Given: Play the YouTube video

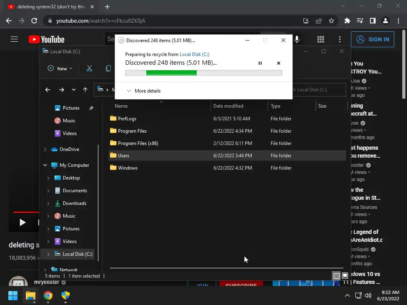Looking at the screenshot, I should click(23, 222).
